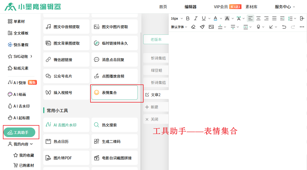The image size is (307, 170).
Task: Expand 服务中心 menu
Action: [x=285, y=7]
